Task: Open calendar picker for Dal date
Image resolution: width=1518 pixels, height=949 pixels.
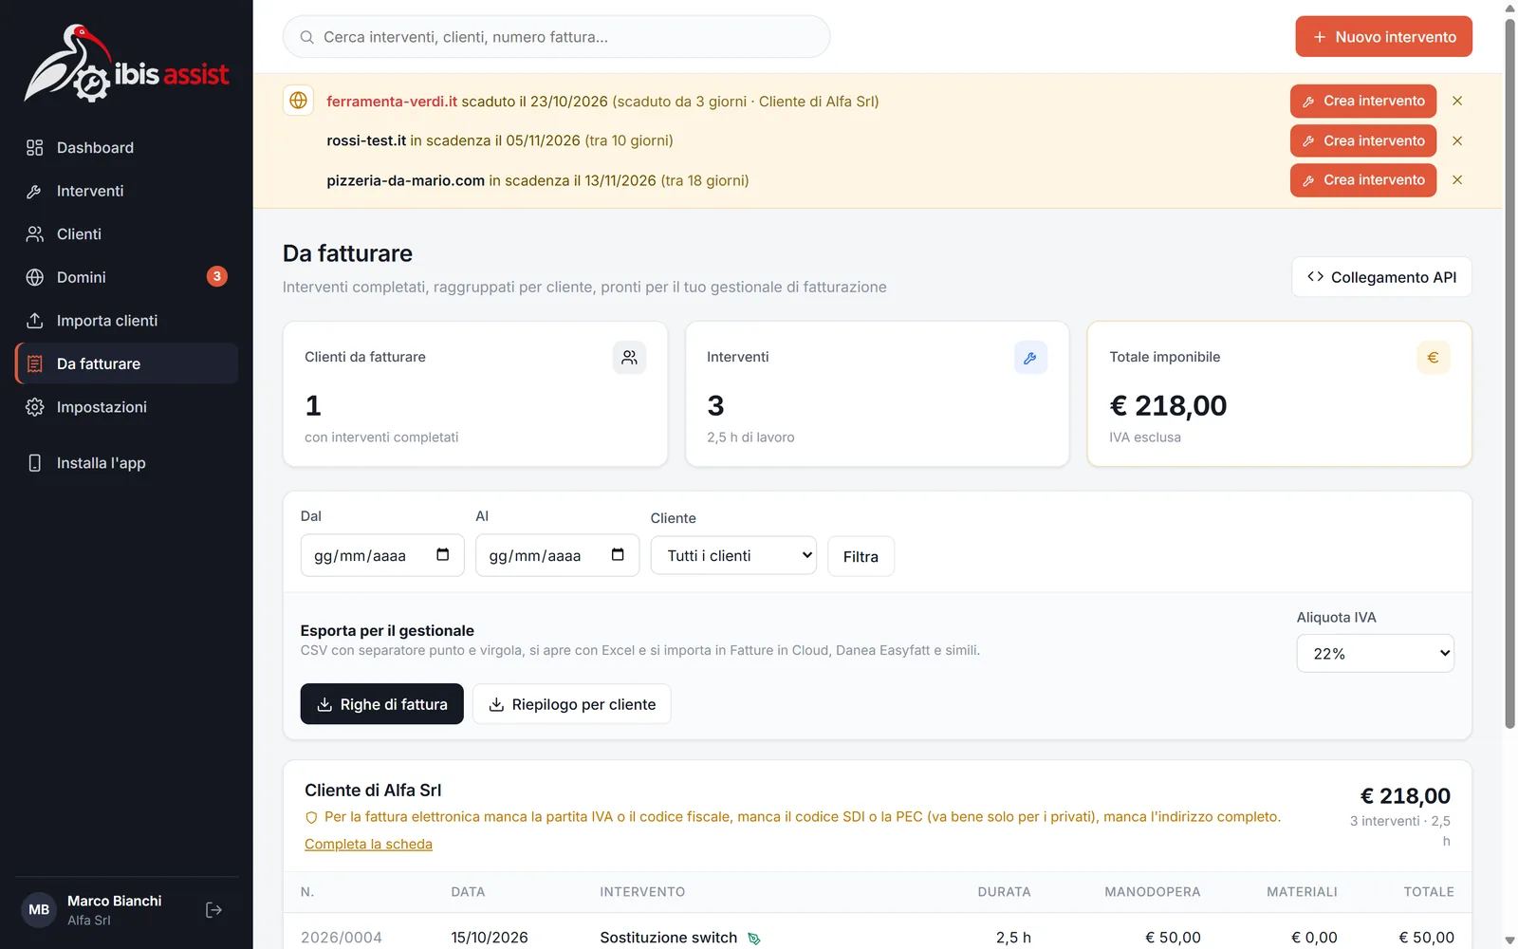Action: point(442,555)
